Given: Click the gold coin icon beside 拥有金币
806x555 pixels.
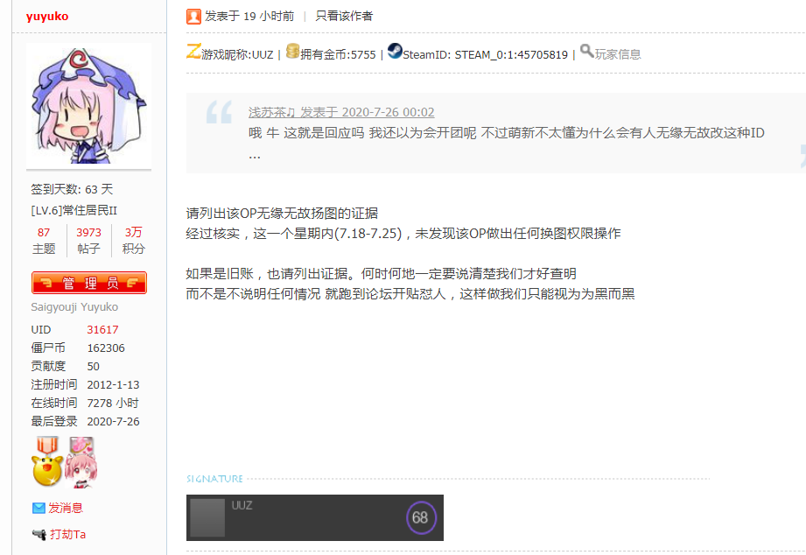Looking at the screenshot, I should click(291, 51).
